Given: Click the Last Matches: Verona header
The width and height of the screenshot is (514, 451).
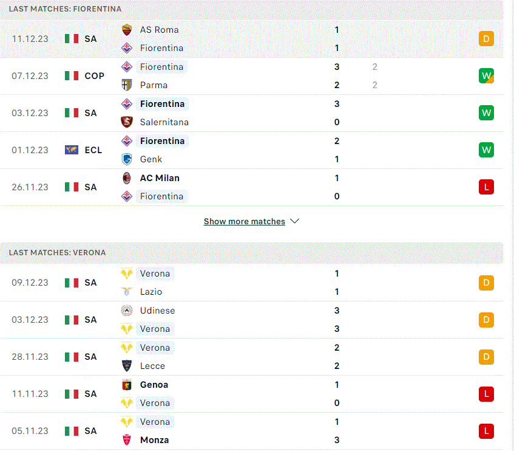Looking at the screenshot, I should 58,252.
